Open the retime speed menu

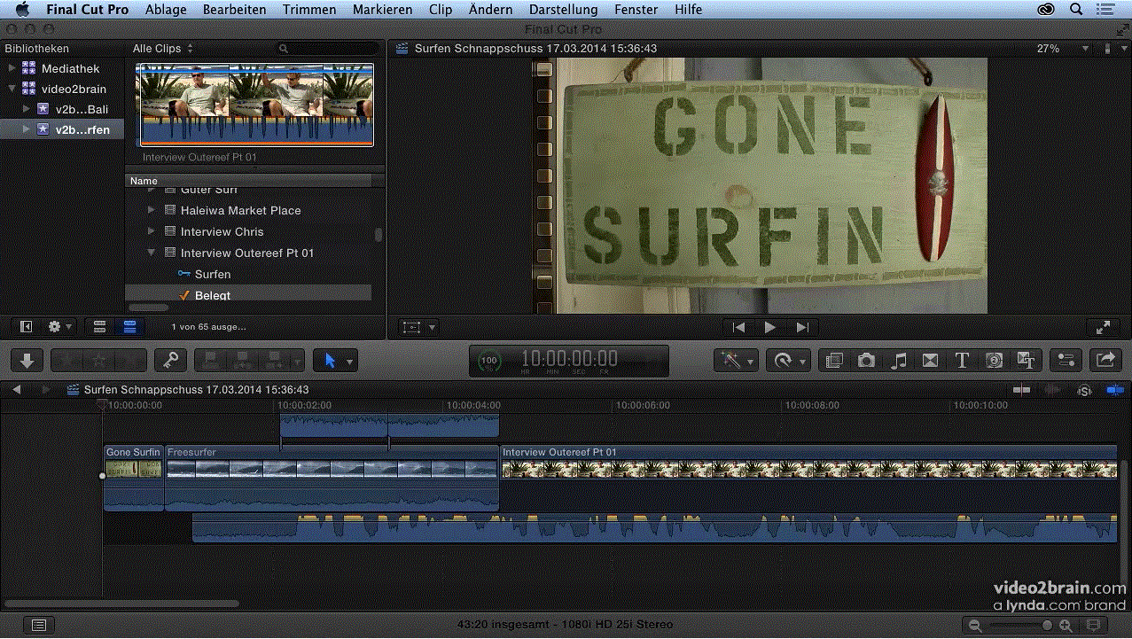(x=788, y=361)
